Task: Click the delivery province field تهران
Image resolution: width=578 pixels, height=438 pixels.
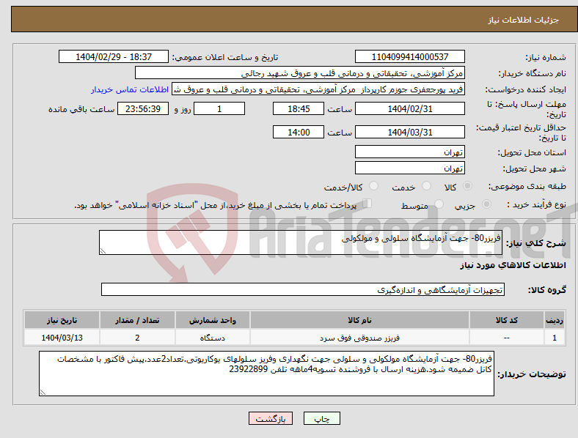Action: coord(409,152)
